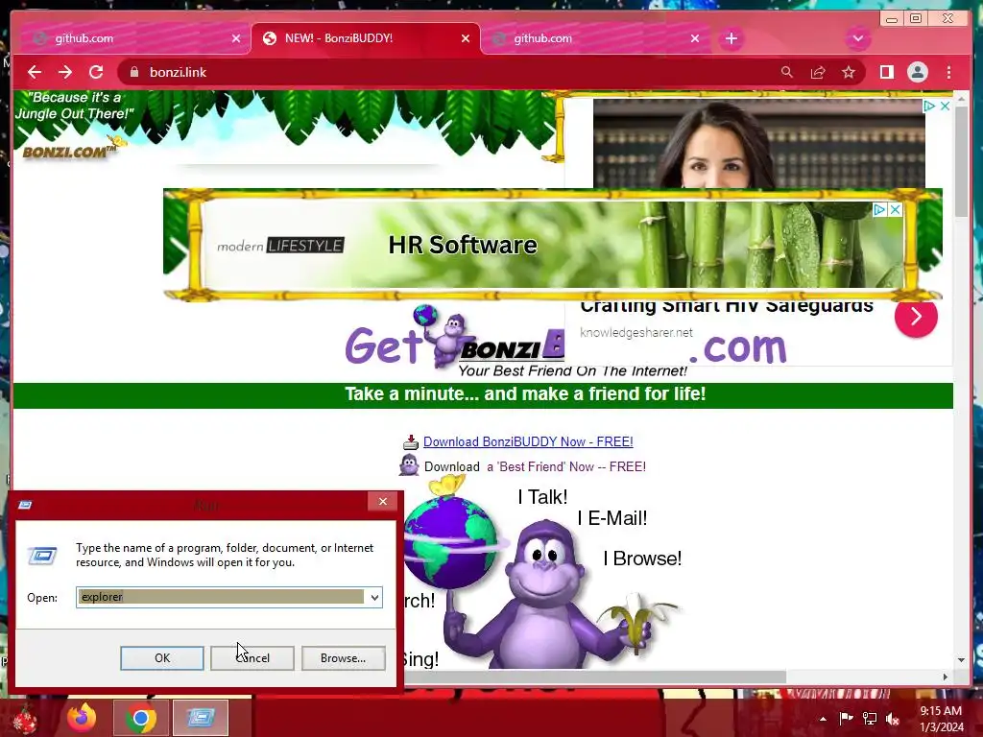Screen dimensions: 983x737
Task: Click the 'I Talk!' text
Action: (x=542, y=497)
